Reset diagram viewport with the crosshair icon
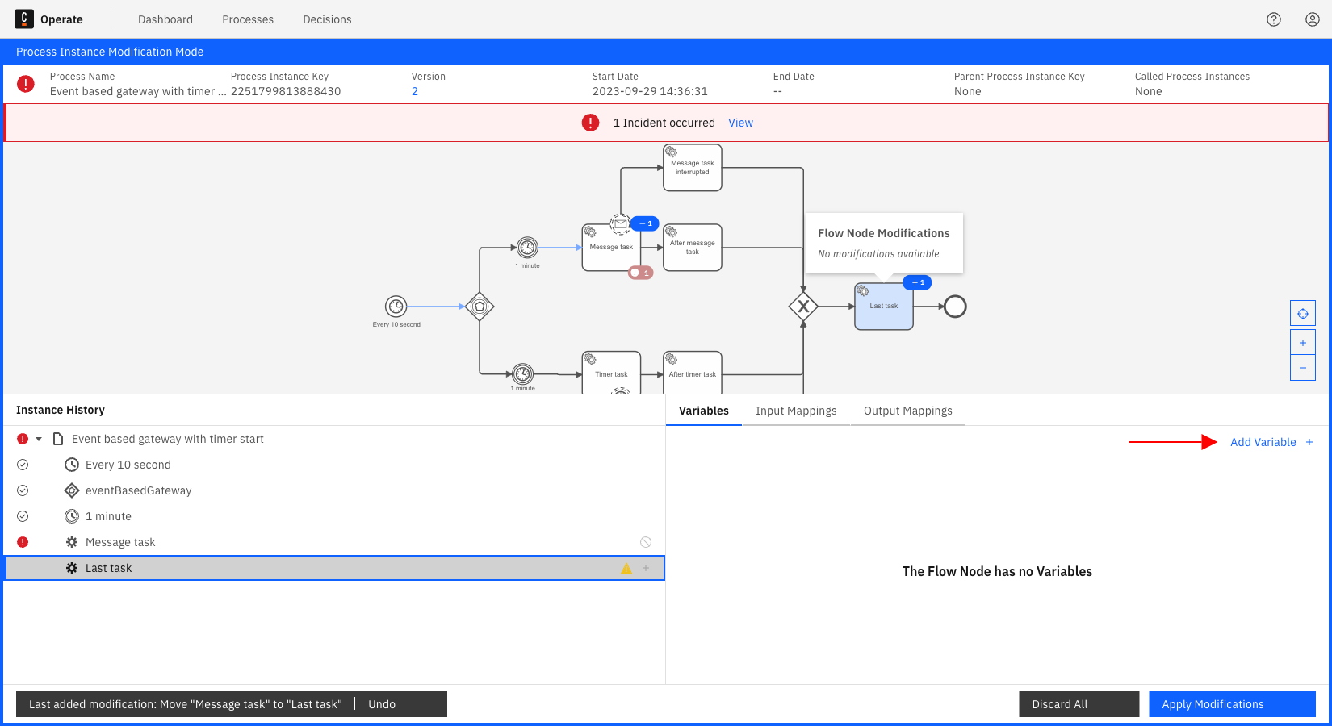The height and width of the screenshot is (726, 1332). [x=1302, y=313]
